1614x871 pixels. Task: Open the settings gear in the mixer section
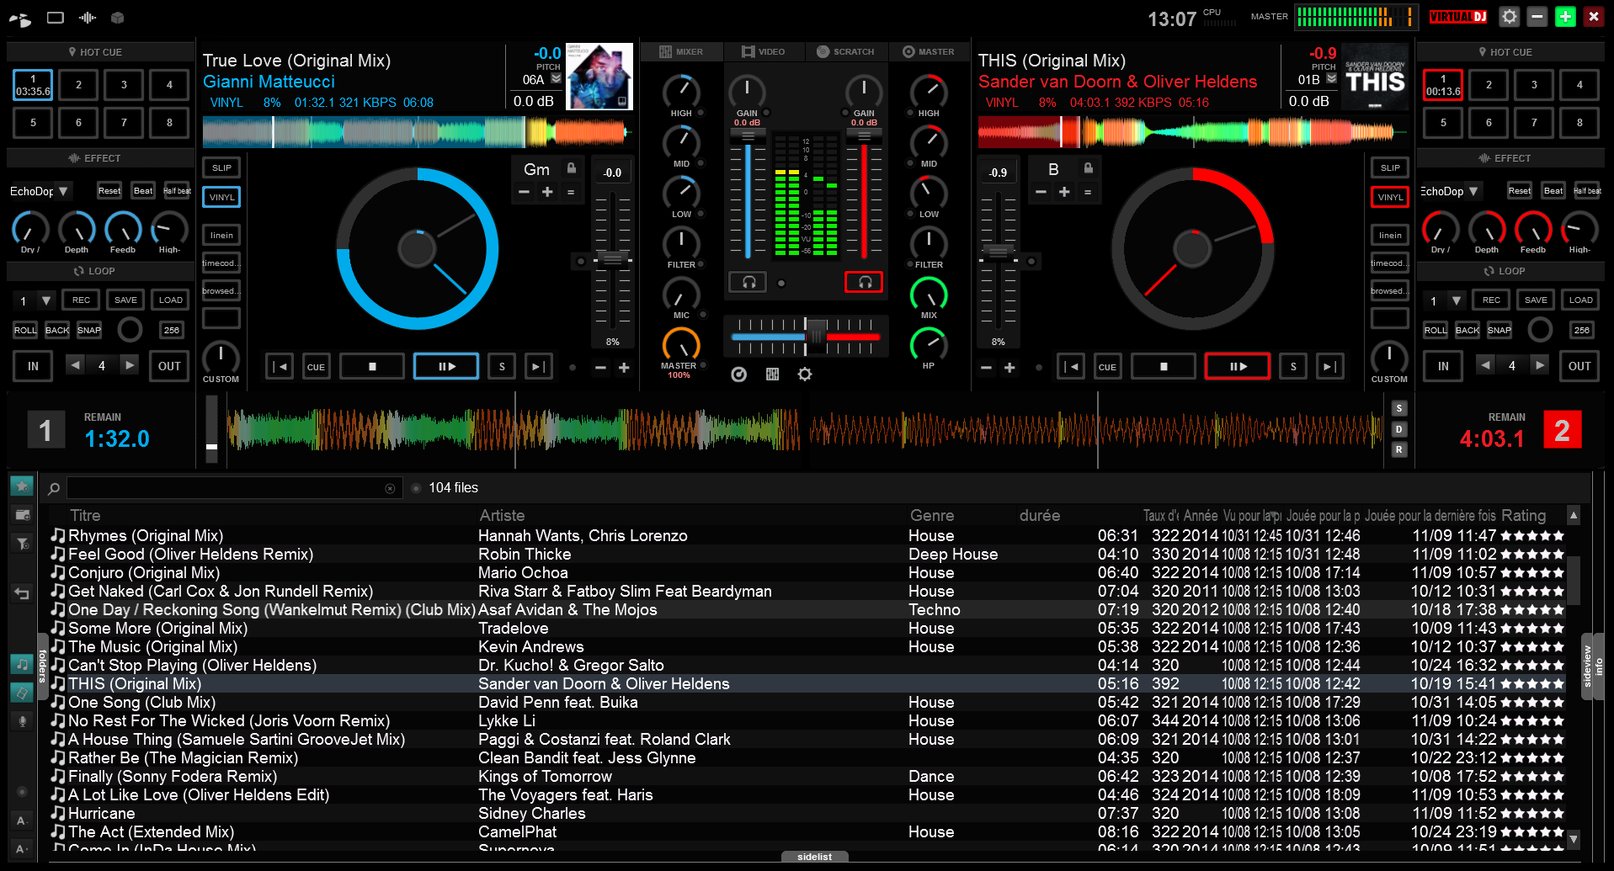[x=805, y=374]
